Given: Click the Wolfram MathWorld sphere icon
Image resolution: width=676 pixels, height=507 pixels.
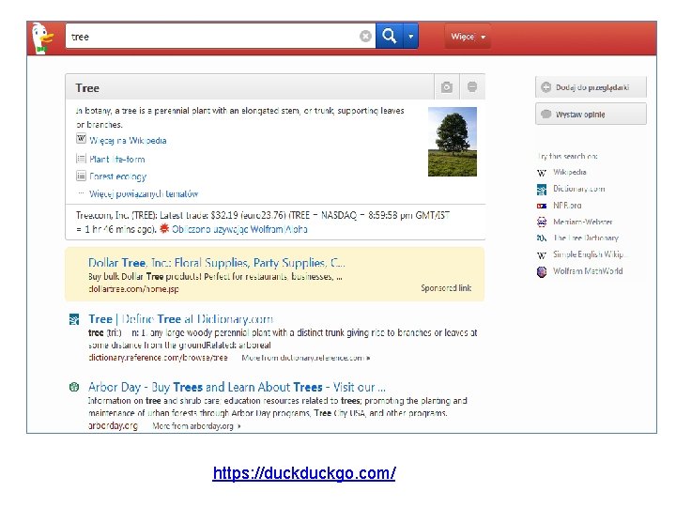Looking at the screenshot, I should point(542,271).
